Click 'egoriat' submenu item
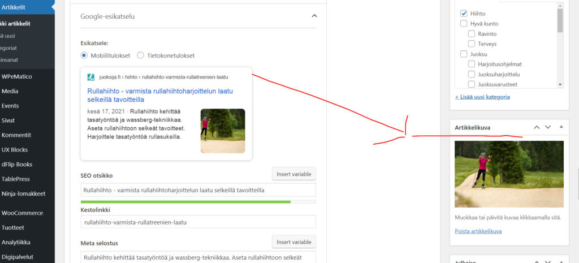 tap(8, 48)
